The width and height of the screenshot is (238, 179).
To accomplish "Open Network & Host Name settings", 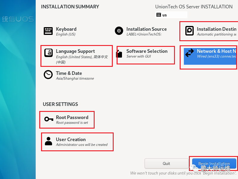I will click(210, 56).
